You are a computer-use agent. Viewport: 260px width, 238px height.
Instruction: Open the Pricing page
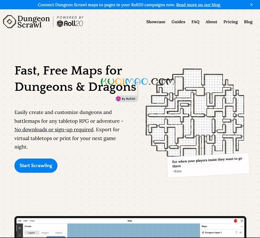click(x=230, y=22)
